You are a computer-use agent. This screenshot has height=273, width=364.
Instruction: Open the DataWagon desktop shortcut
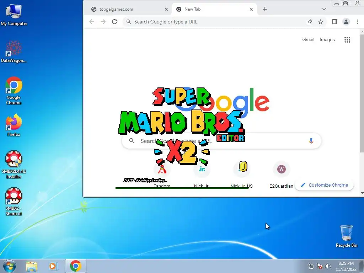pos(14,52)
